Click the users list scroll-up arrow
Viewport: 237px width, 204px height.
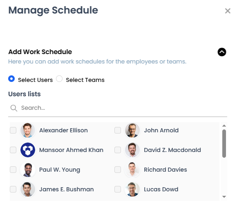[224, 126]
